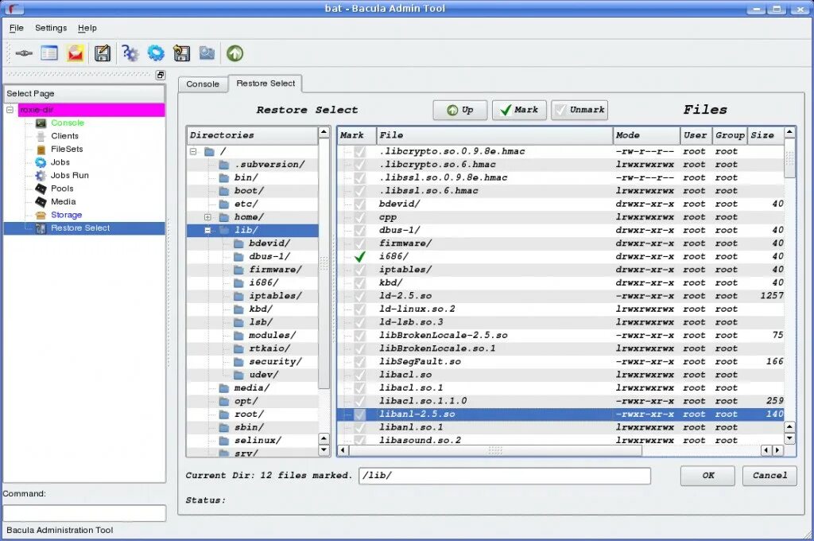Click the blue gear run job icon
814x541 pixels.
156,53
